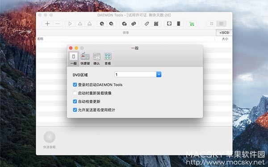268x167 pixels.
Task: Click the second disc icon with magnifier
Action: click(111, 24)
